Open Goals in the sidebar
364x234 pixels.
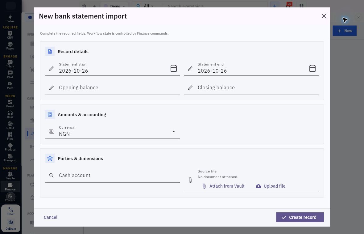(10, 125)
